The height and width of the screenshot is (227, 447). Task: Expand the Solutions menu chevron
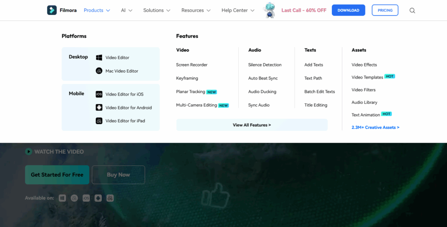[x=168, y=10]
